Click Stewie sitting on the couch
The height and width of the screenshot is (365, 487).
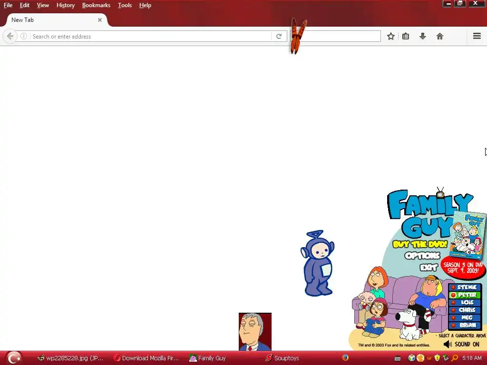tap(366, 300)
